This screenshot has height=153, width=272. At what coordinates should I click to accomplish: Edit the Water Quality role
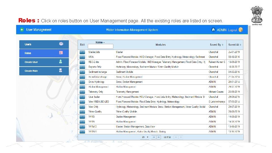coord(82,112)
